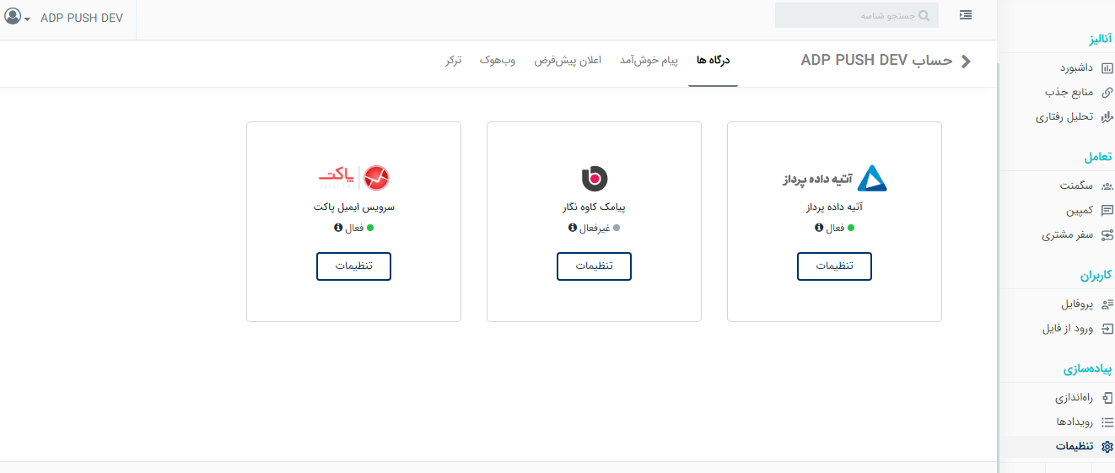Click the Dashboard icon in sidebar
Viewport: 1115px width, 473px height.
[x=1107, y=67]
